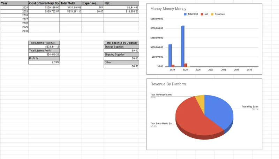Click Total Expense By Catagory header
Image resolution: width=279 pixels, height=159 pixels.
(x=121, y=43)
